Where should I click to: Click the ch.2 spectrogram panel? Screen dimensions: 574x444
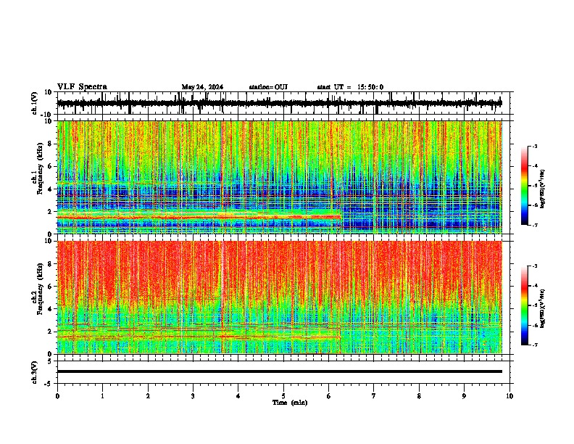(283, 297)
